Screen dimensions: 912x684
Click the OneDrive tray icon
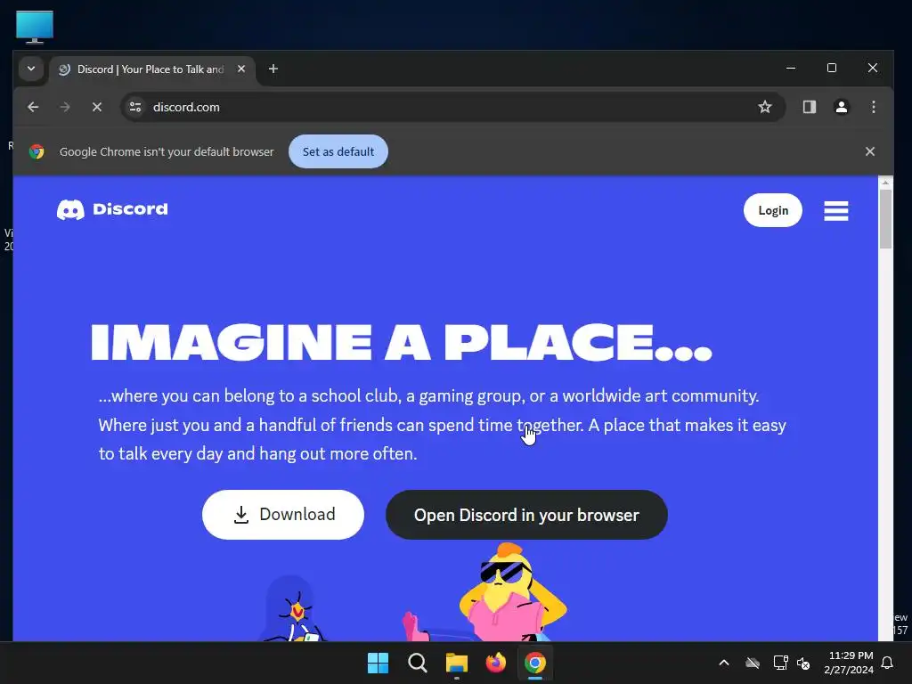(753, 663)
